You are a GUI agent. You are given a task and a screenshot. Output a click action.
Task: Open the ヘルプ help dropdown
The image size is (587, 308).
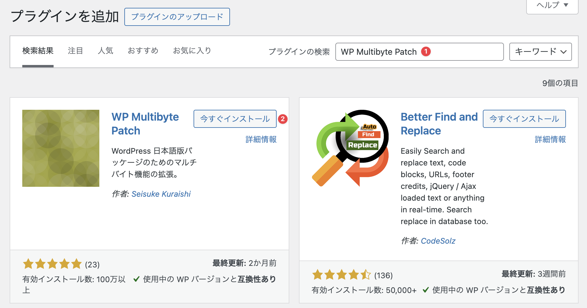click(552, 5)
